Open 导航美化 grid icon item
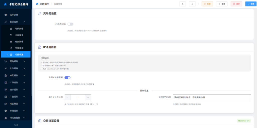 (x=11, y=29)
